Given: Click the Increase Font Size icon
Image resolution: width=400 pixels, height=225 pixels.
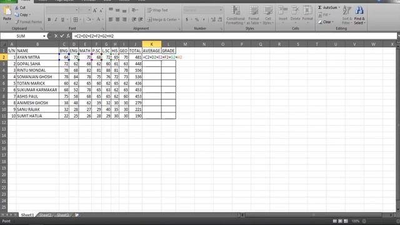Looking at the screenshot, I should pyautogui.click(x=95, y=11).
